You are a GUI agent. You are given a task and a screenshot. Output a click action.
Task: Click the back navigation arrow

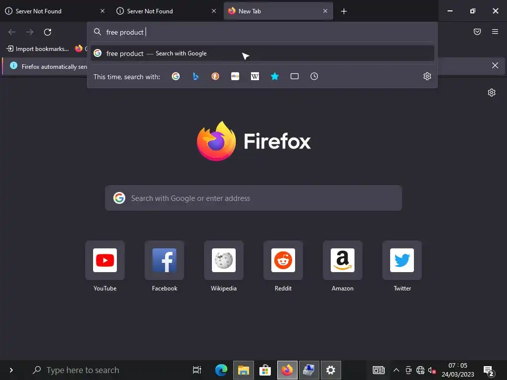pyautogui.click(x=12, y=32)
